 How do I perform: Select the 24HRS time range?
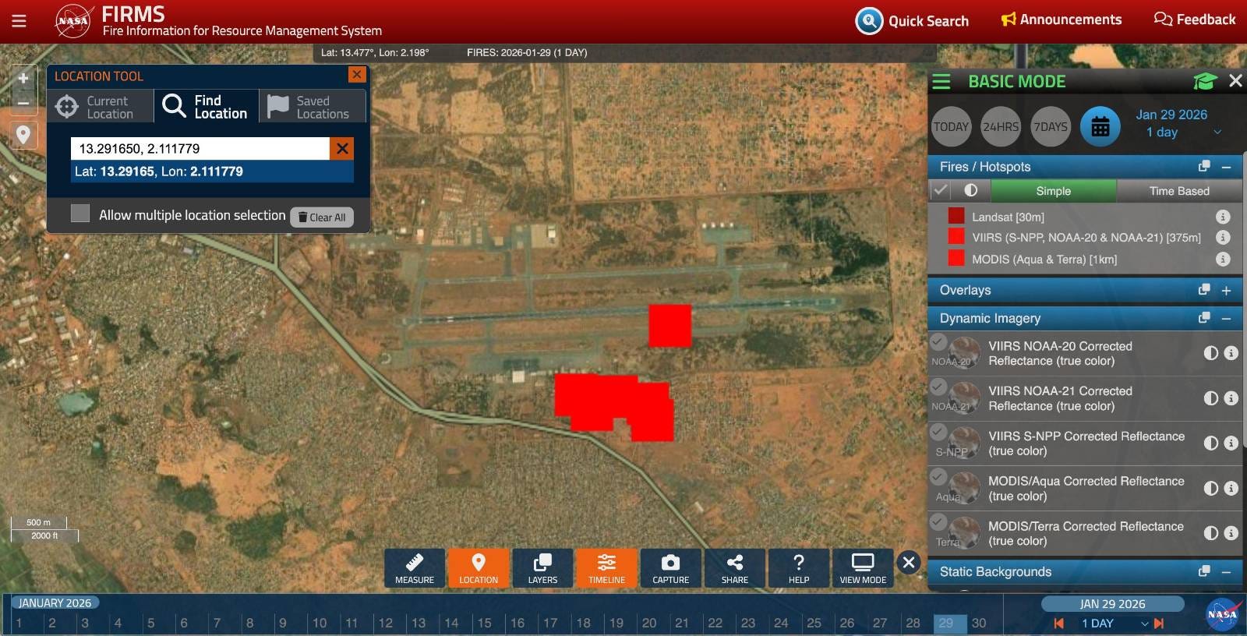(1001, 126)
